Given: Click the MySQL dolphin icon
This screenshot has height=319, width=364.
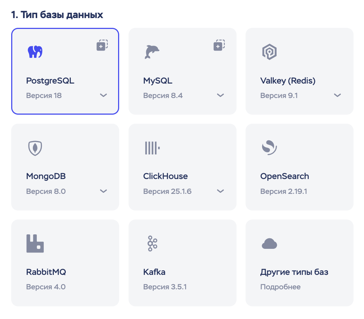Looking at the screenshot, I should point(152,52).
